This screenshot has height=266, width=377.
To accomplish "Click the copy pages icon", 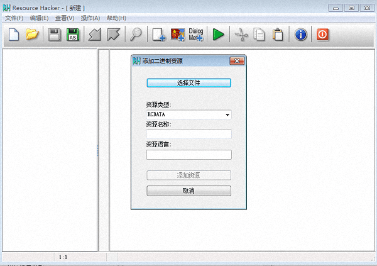I will [x=259, y=35].
